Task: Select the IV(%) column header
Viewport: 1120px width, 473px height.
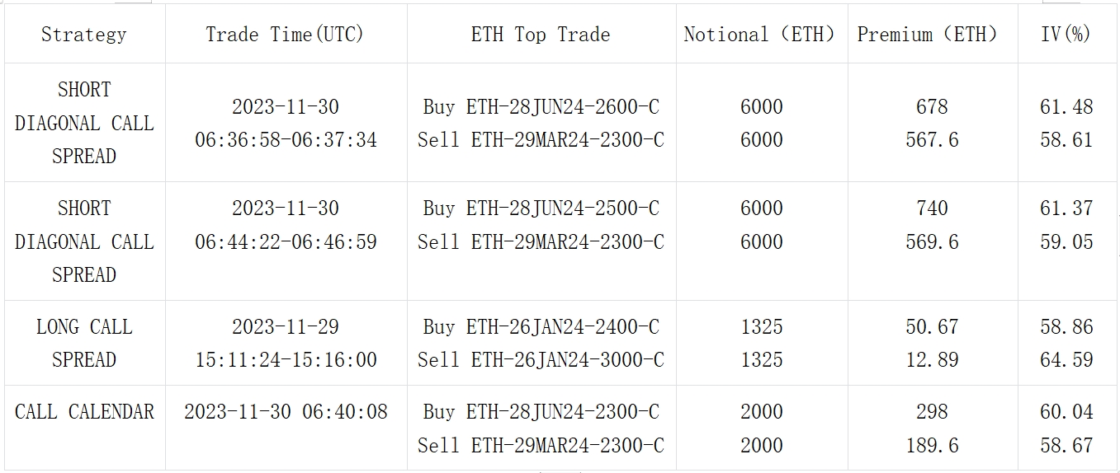Action: coord(1066,35)
